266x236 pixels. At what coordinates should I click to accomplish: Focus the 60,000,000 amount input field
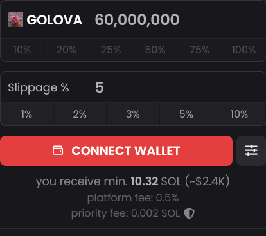178,20
